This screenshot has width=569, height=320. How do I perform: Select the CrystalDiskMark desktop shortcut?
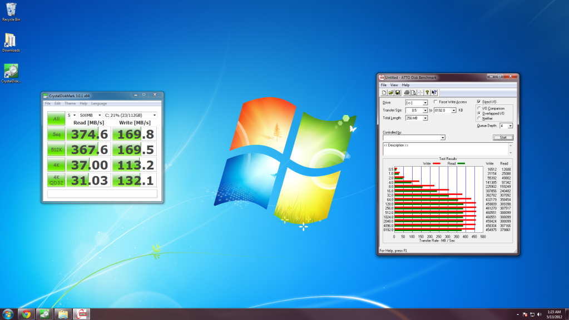[x=11, y=73]
